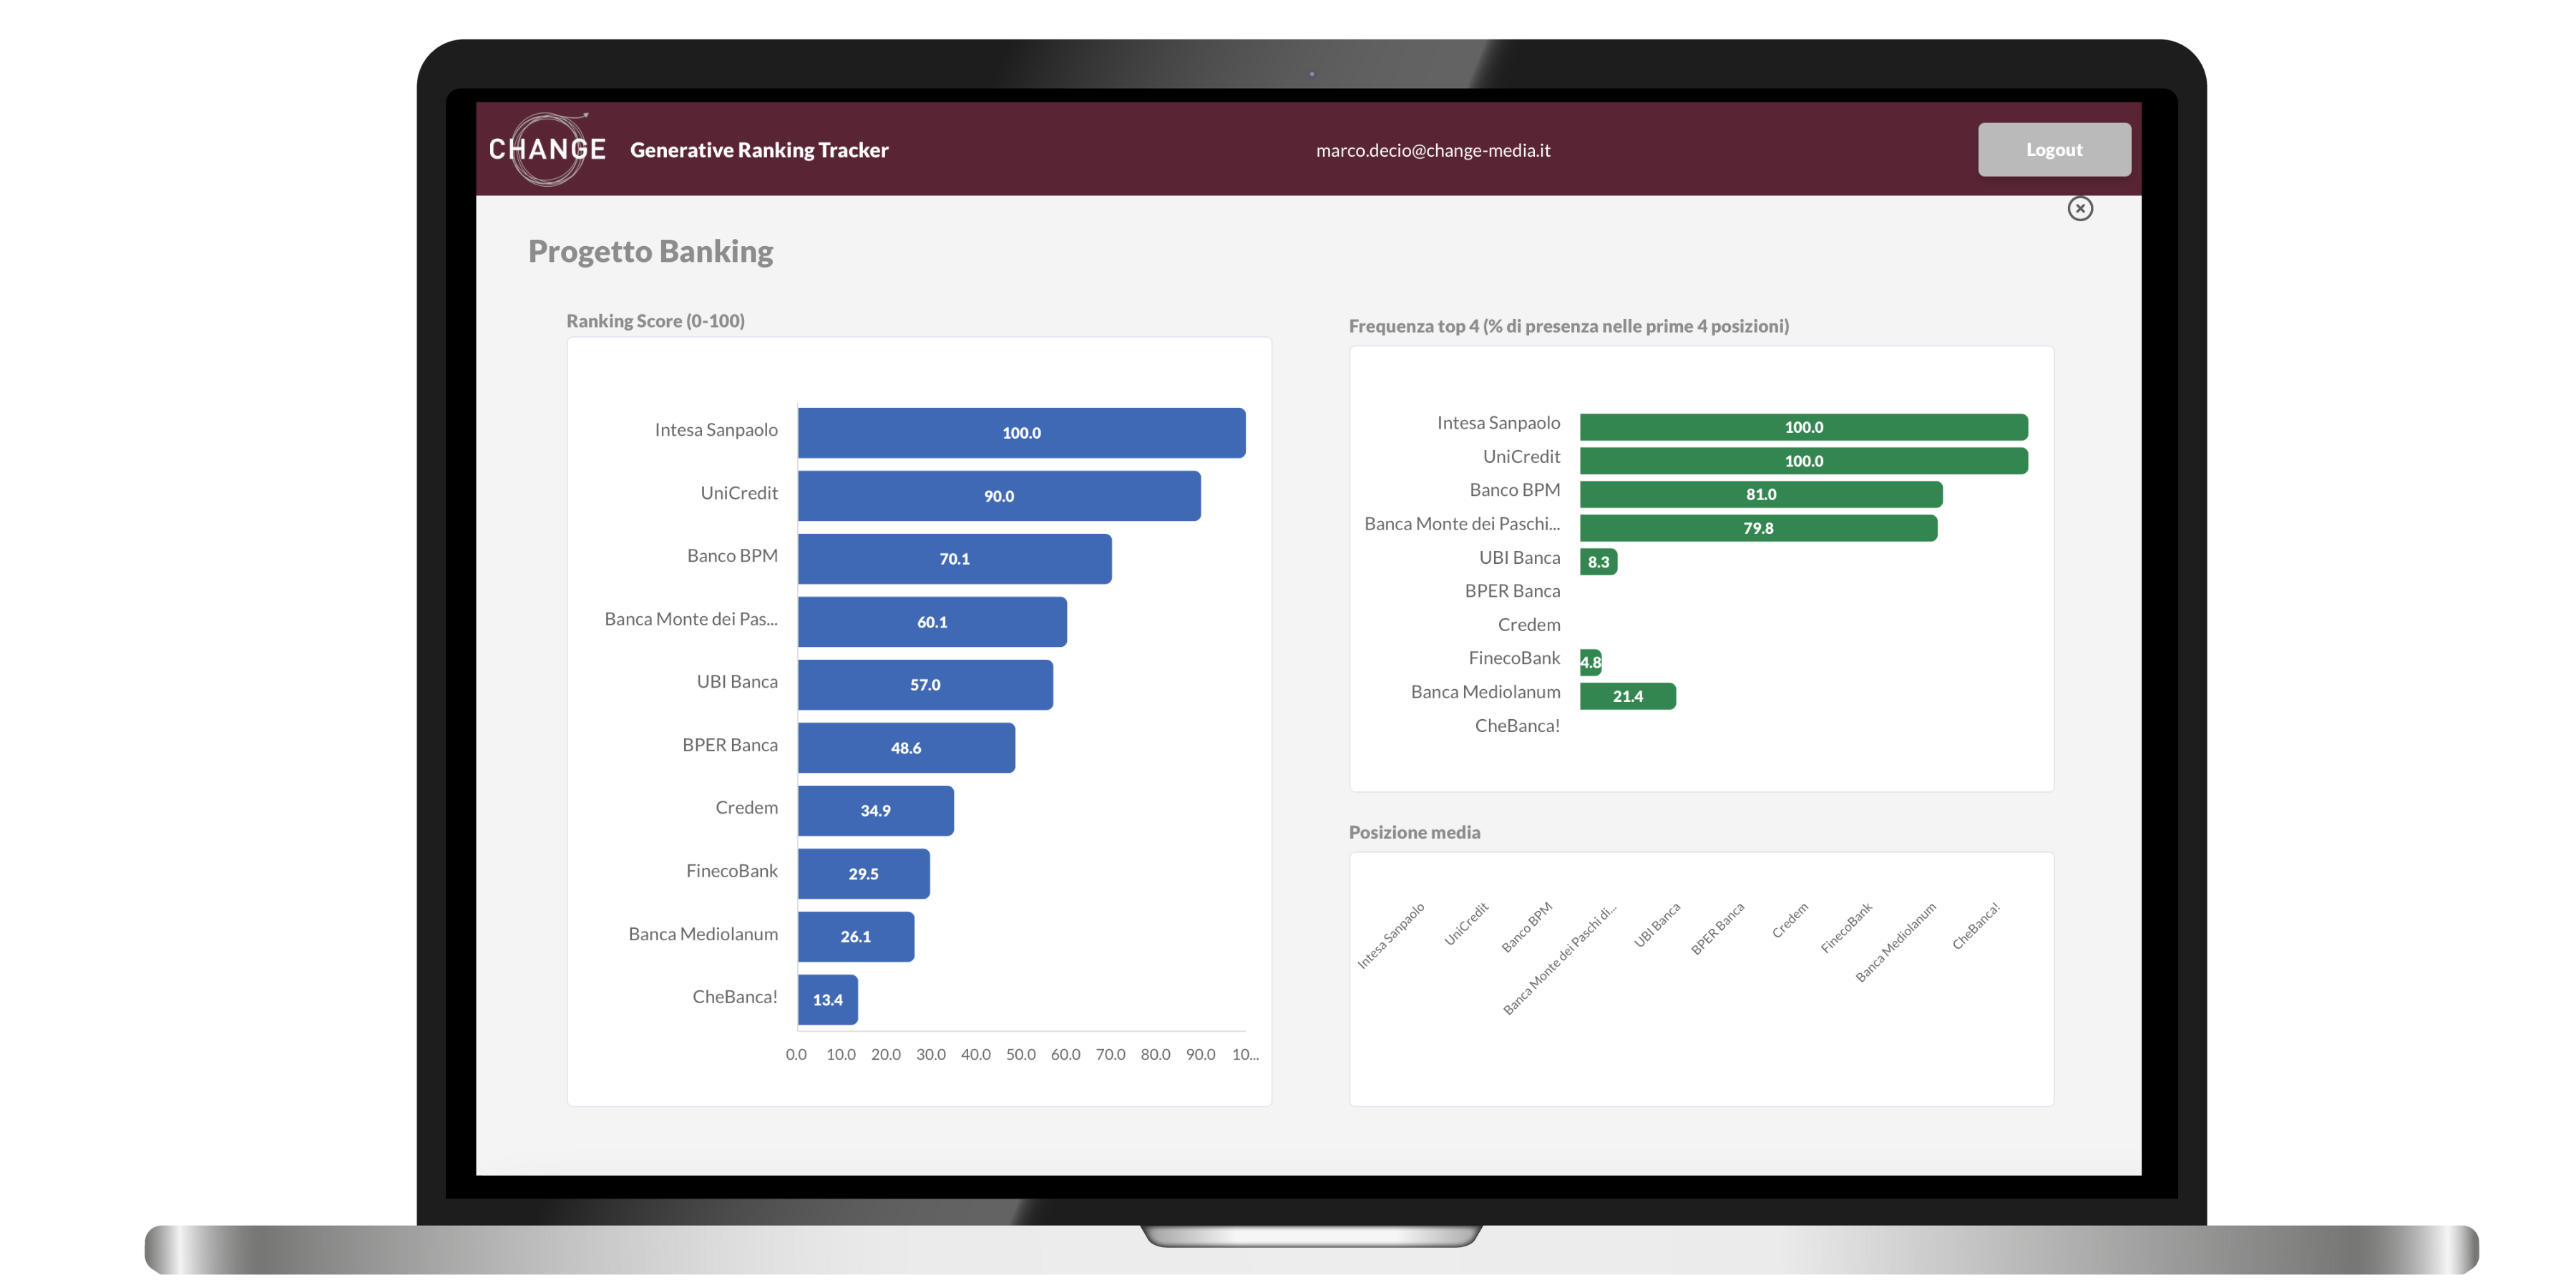The width and height of the screenshot is (2576, 1288).
Task: Click UniCredit label in Ranking Score chart
Action: 739,493
